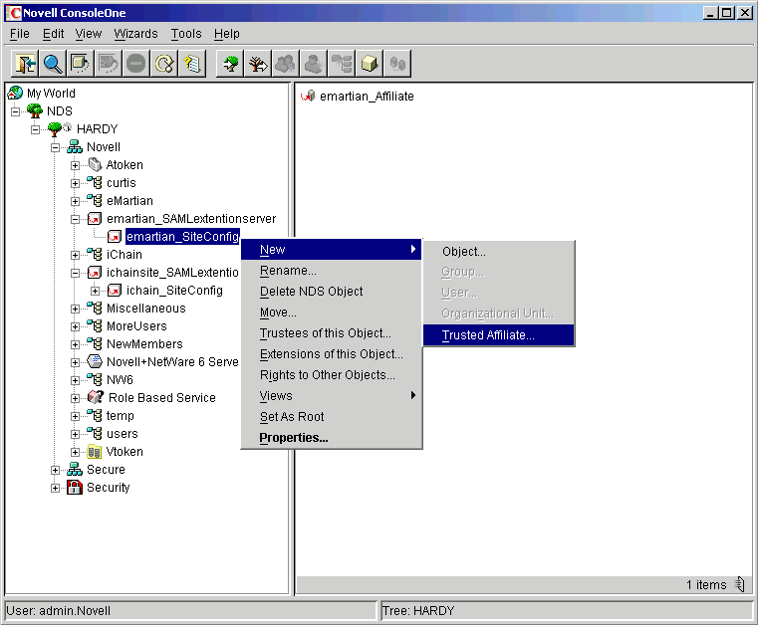
Task: Click emartian_Affiliate label in right pane
Action: [x=367, y=97]
